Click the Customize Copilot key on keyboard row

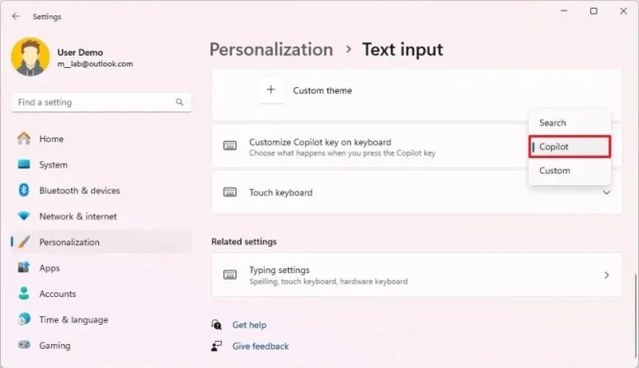tap(416, 147)
